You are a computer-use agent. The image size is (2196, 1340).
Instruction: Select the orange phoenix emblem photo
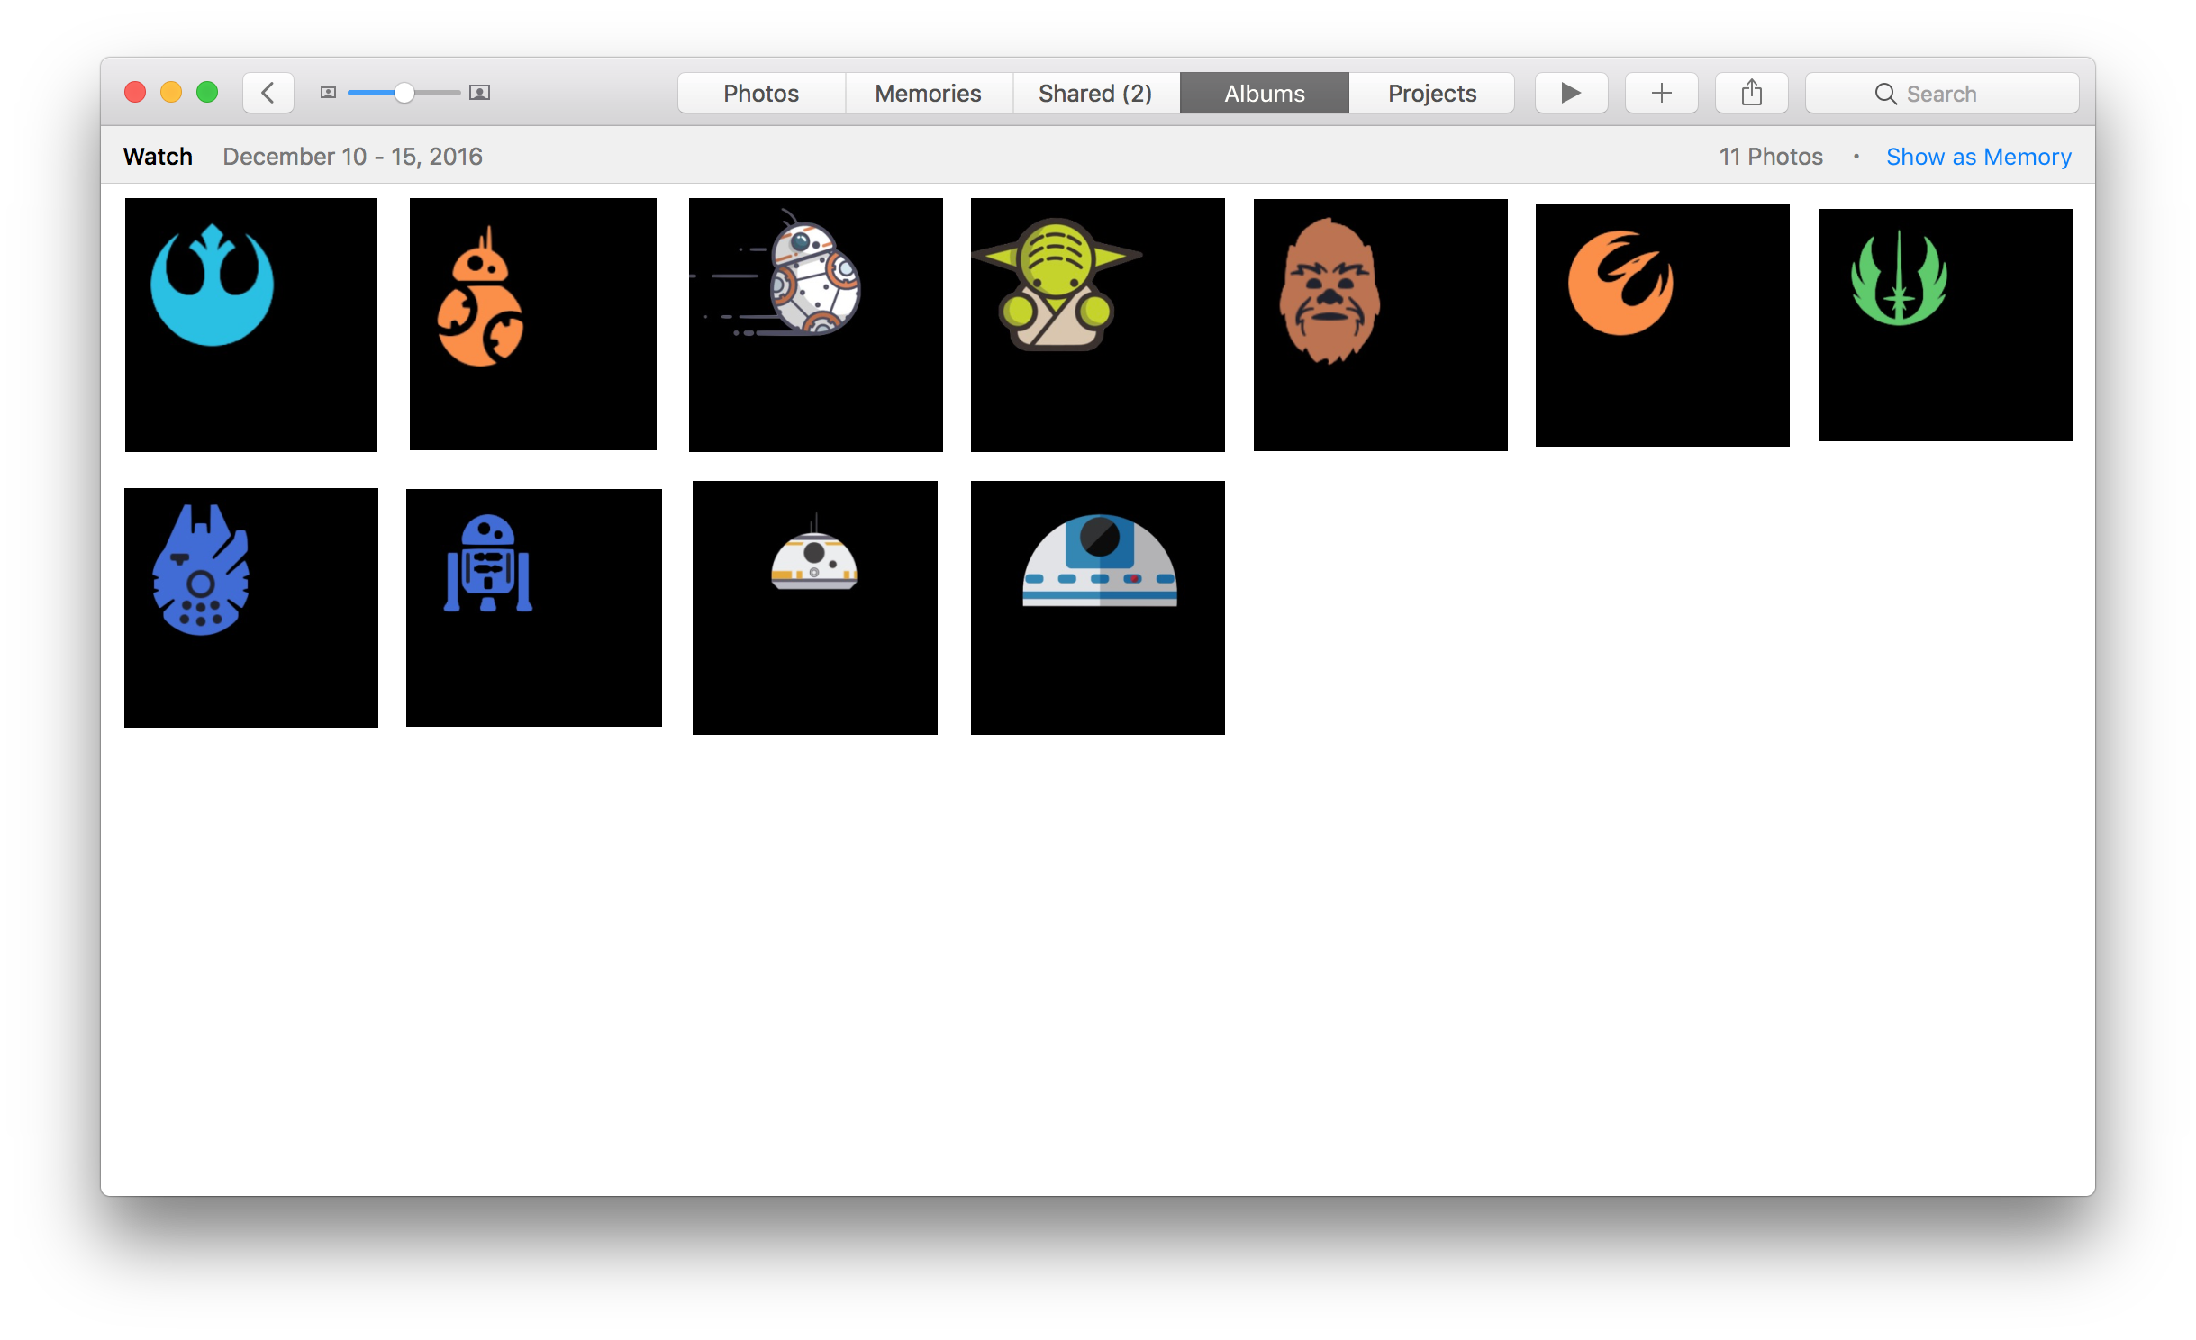[1663, 324]
